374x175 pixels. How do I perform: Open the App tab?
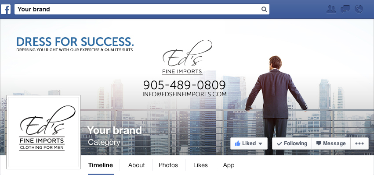coord(229,165)
